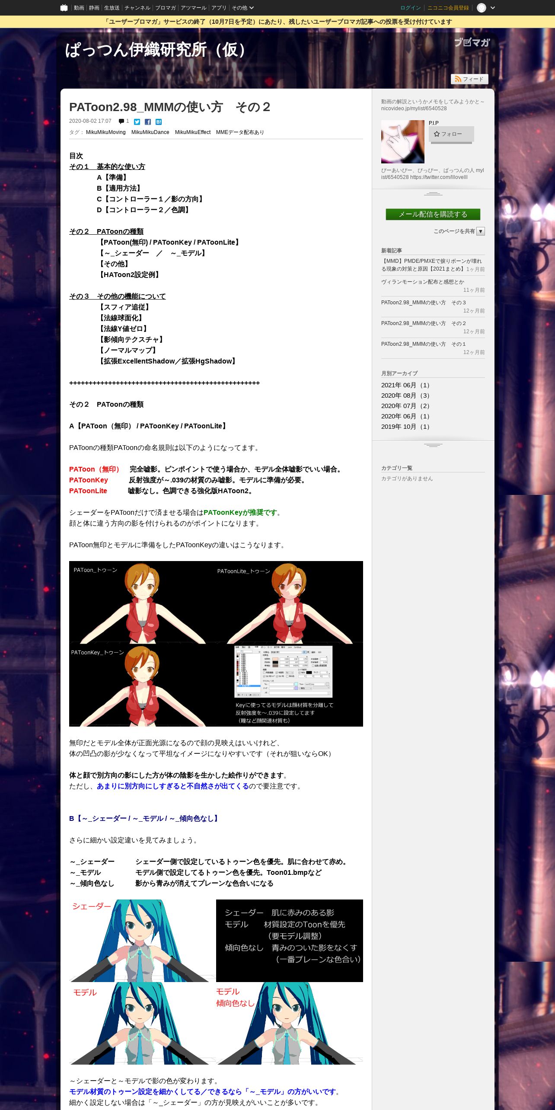Open archive 2021年 06月（1）
The width and height of the screenshot is (555, 1110).
coord(406,385)
